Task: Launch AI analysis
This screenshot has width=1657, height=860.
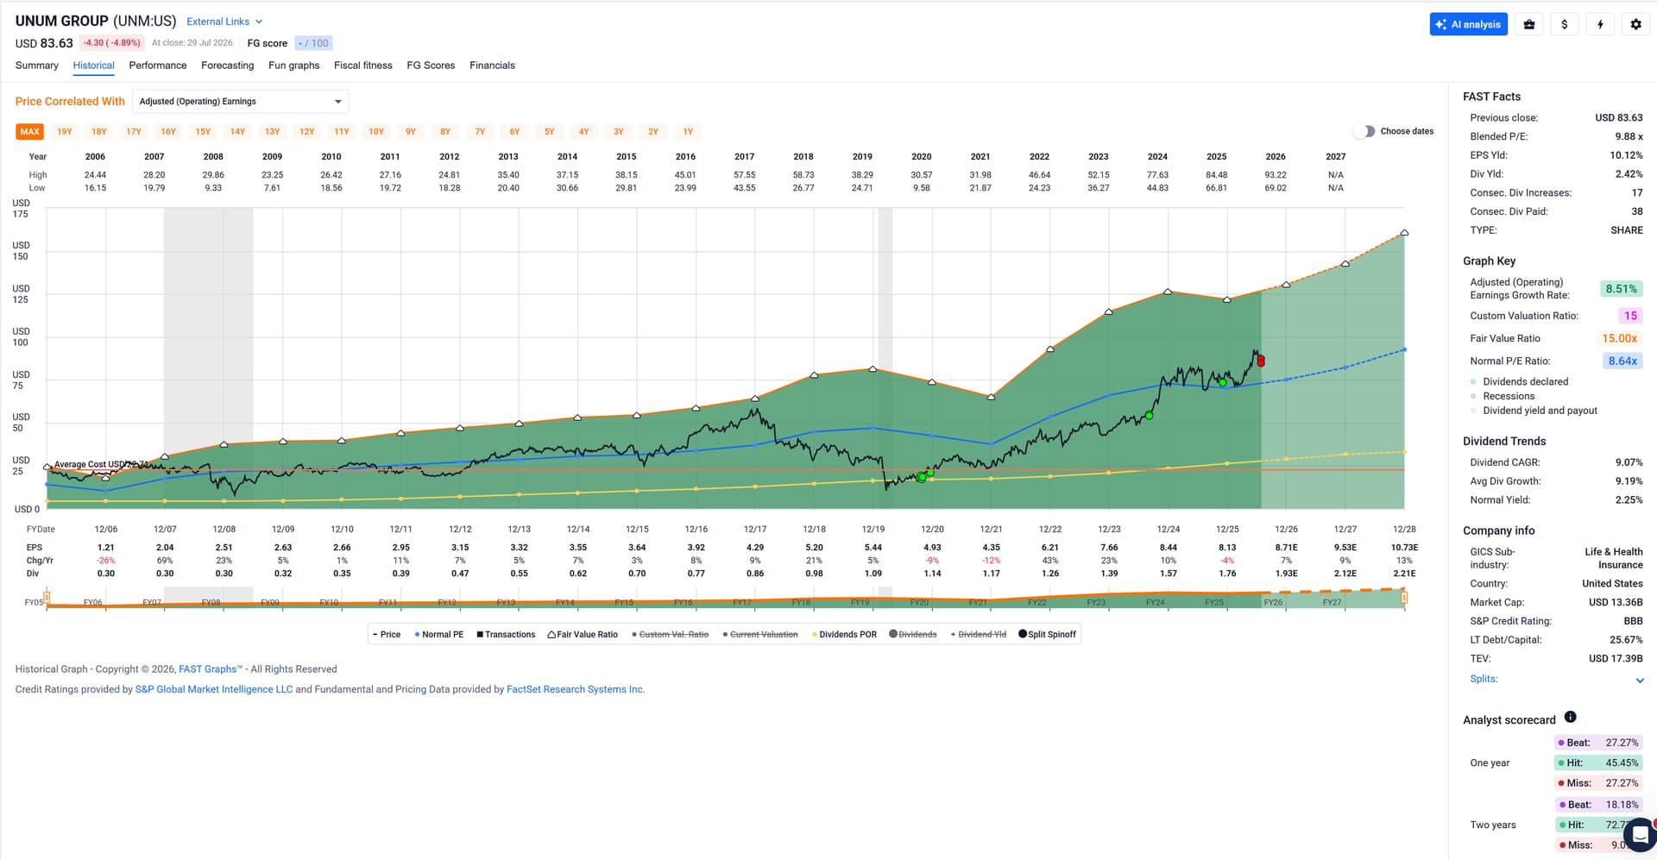Action: (1468, 24)
